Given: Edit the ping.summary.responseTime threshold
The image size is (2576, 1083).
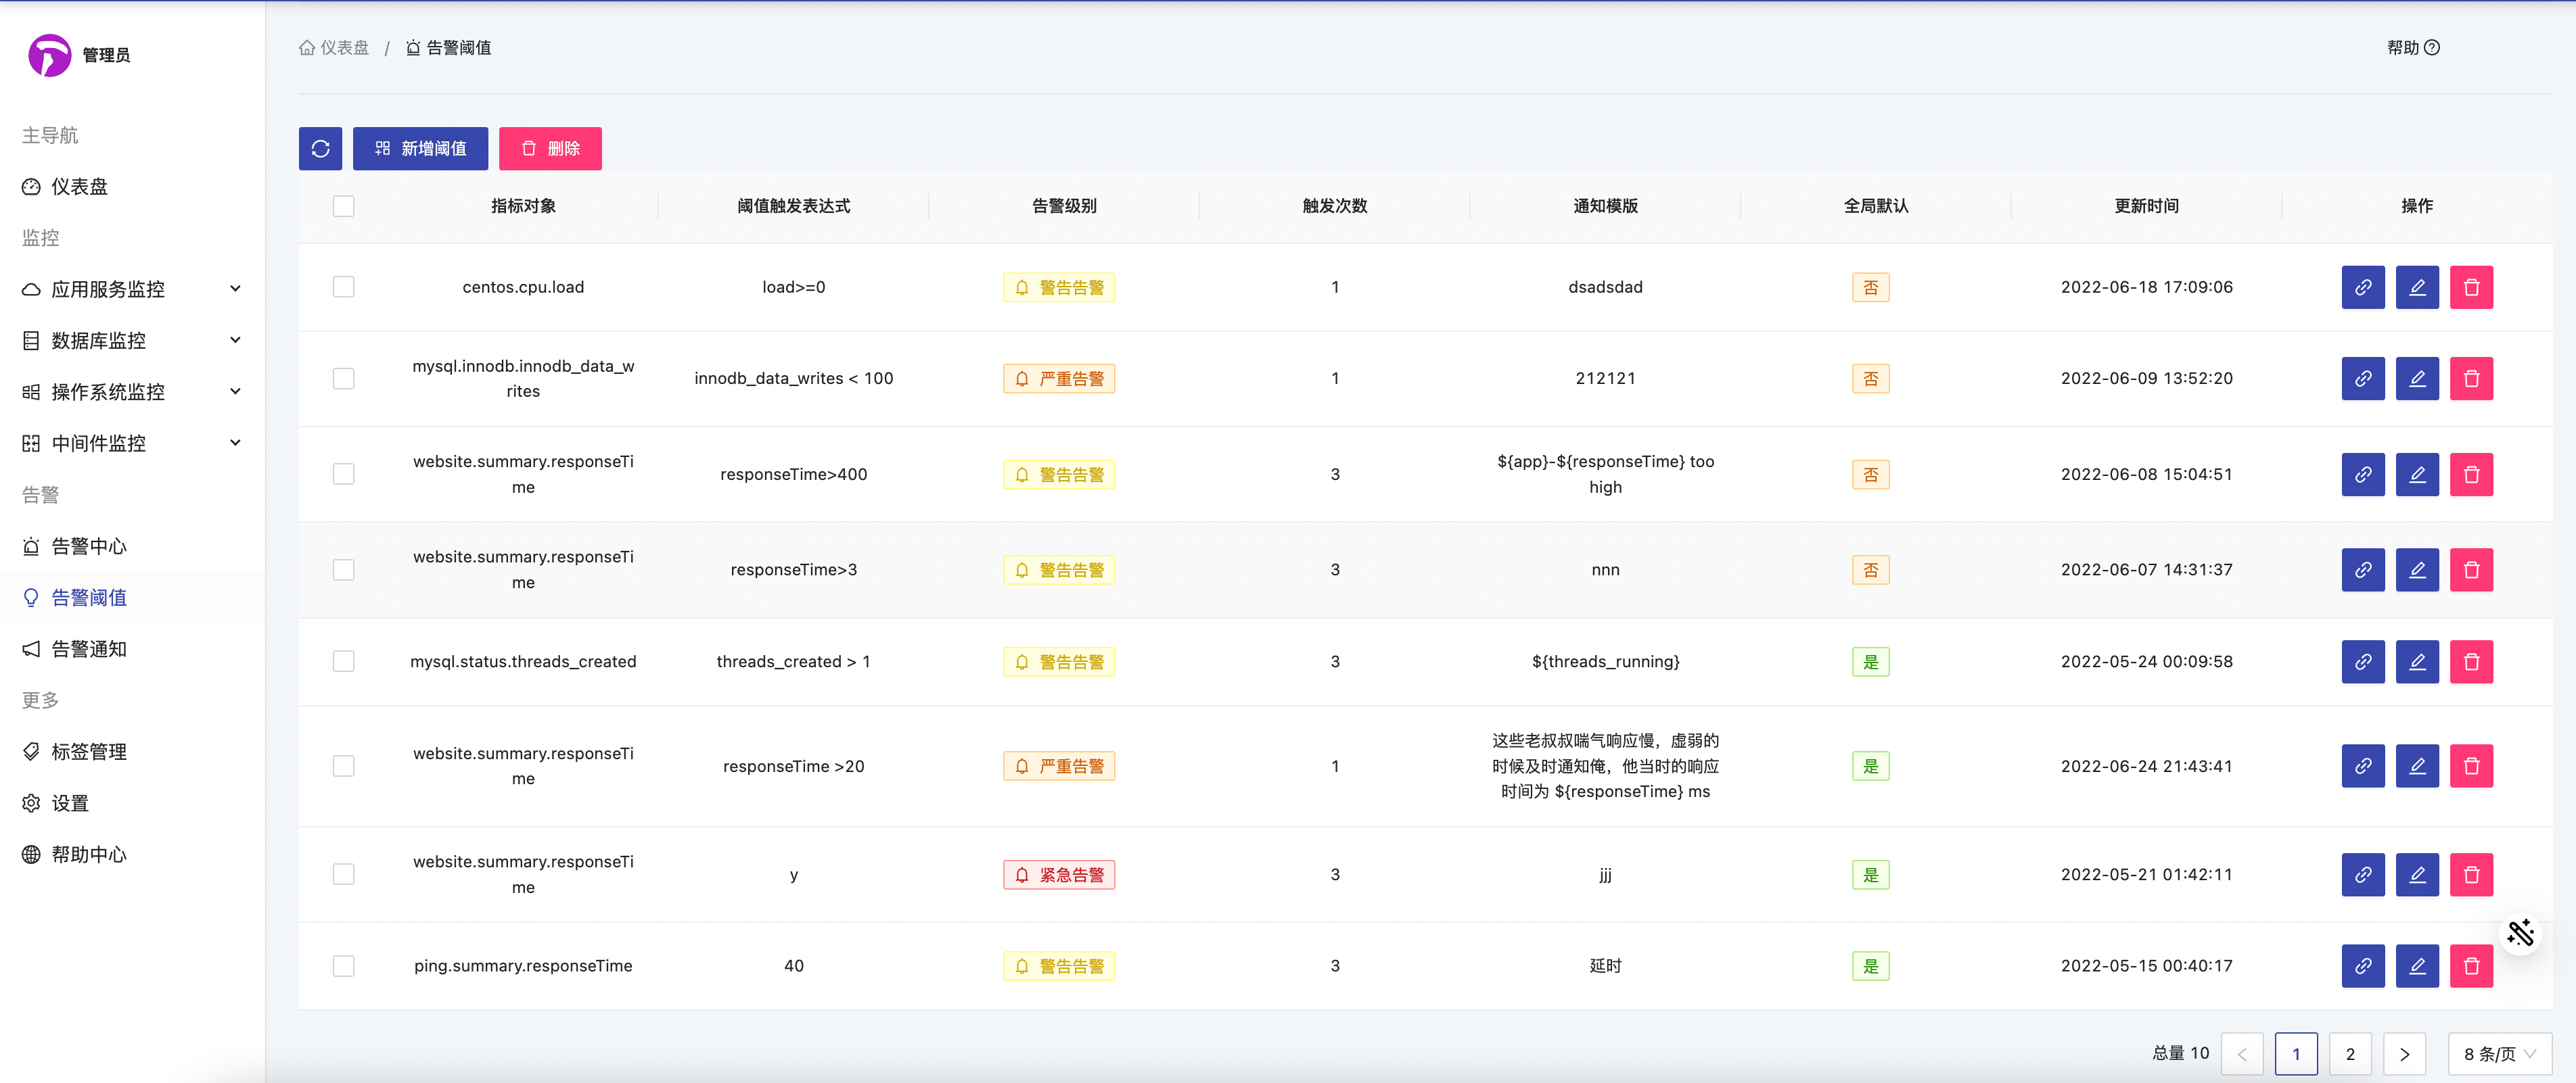Looking at the screenshot, I should click(2417, 966).
